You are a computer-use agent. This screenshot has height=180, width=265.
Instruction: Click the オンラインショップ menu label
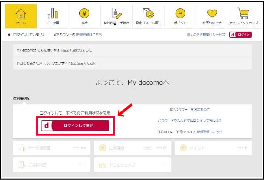tap(244, 23)
